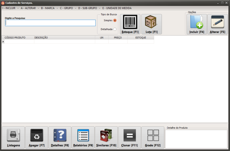Open the D - SUB-GRUPO menu

88,8
